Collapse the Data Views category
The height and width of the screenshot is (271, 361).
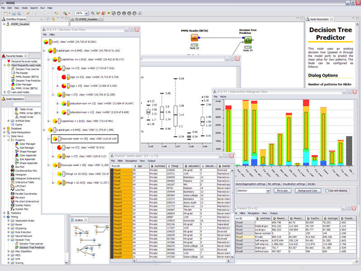click(4, 136)
